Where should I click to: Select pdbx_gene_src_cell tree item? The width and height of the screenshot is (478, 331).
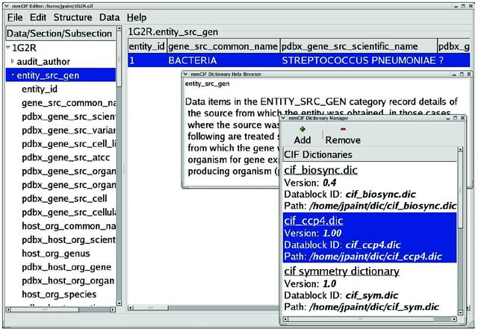(64, 198)
